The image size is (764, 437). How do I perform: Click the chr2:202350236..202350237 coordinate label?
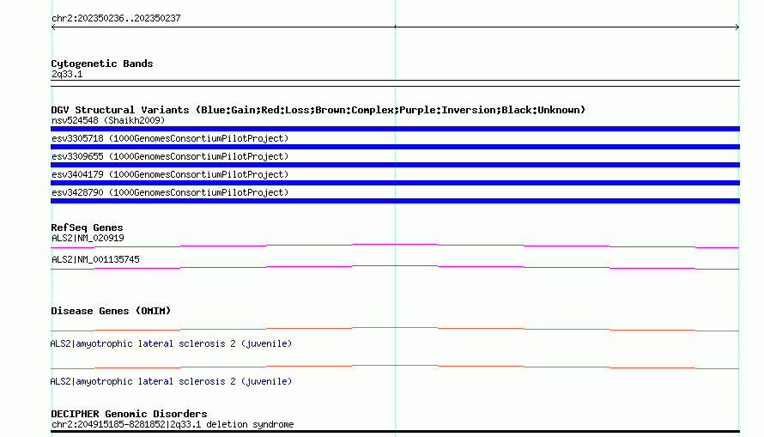[116, 18]
